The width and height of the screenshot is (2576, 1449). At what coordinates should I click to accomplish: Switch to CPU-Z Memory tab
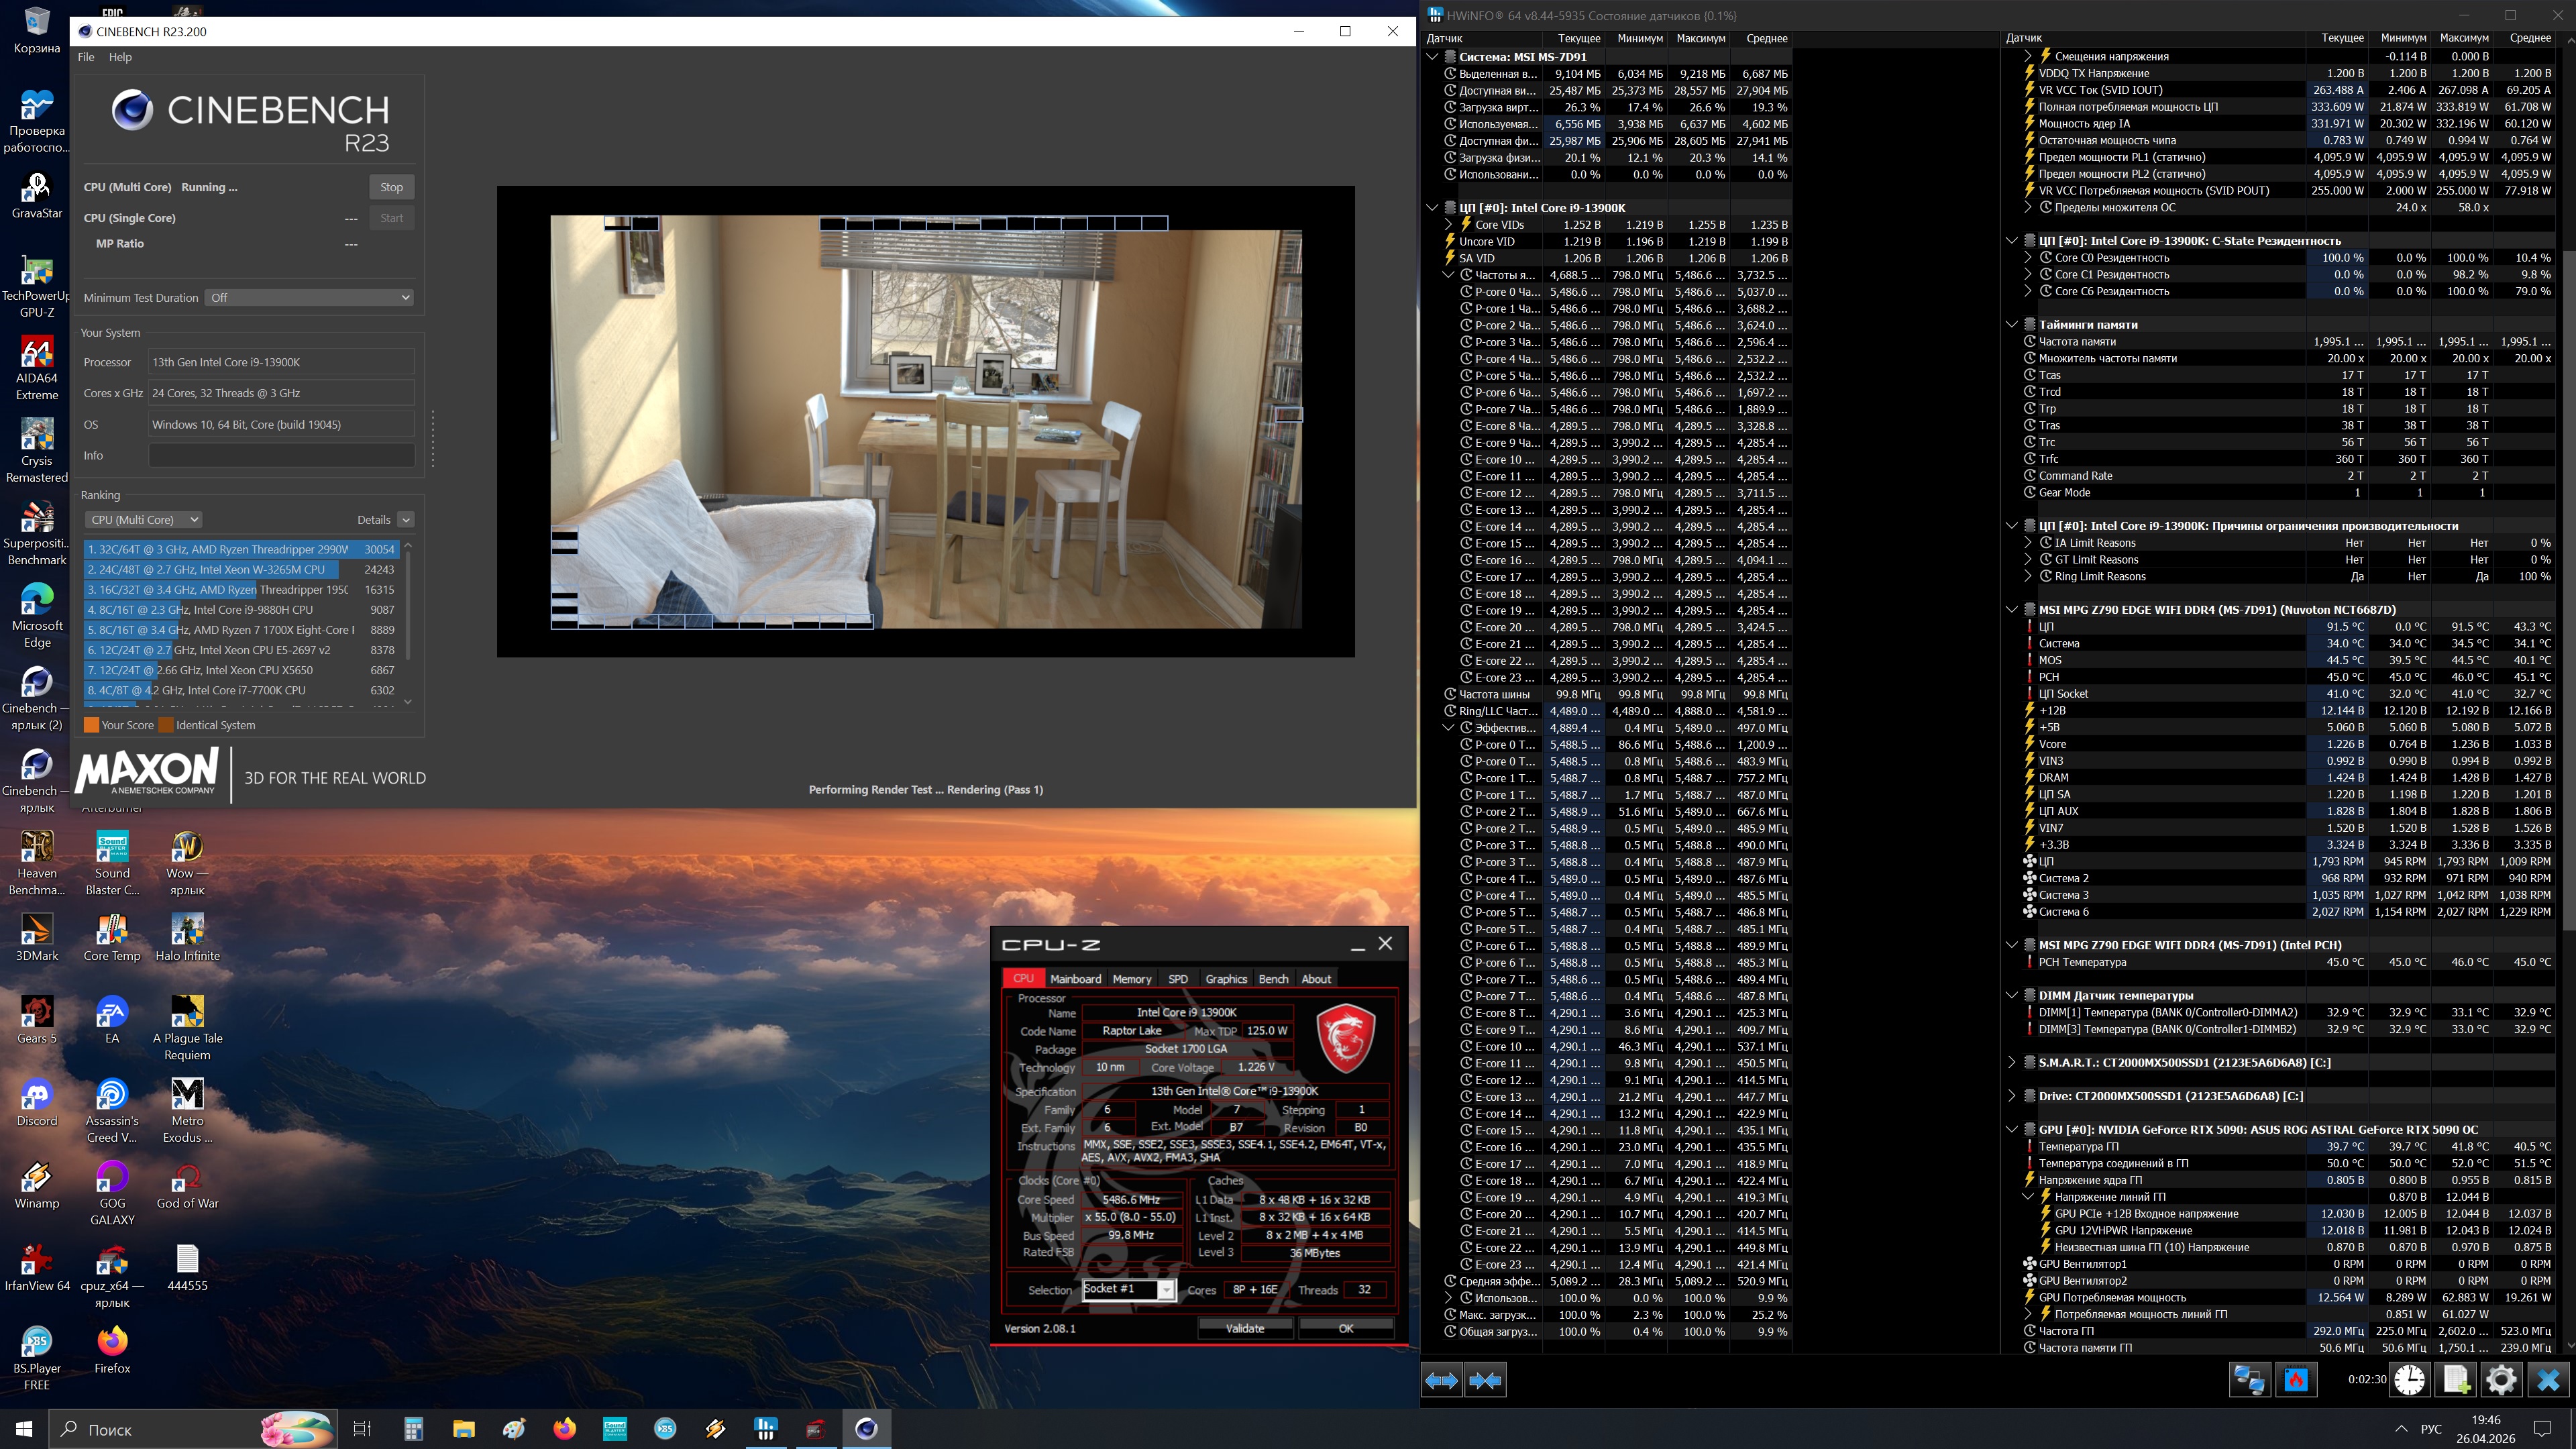(1131, 979)
